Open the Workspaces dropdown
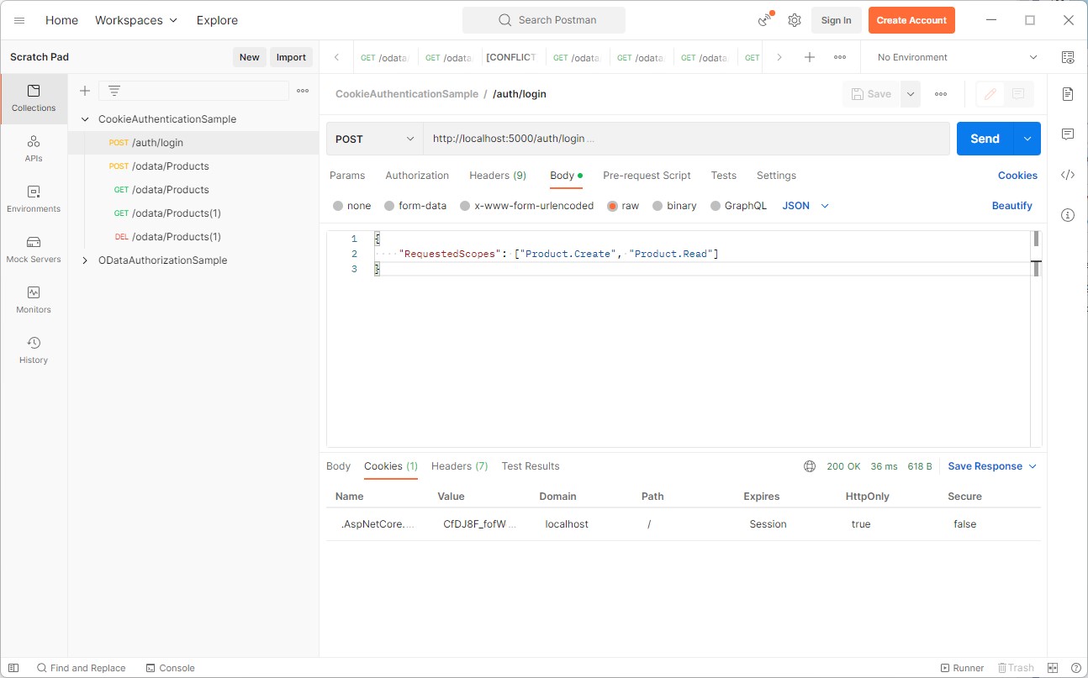Image resolution: width=1088 pixels, height=678 pixels. pos(136,20)
